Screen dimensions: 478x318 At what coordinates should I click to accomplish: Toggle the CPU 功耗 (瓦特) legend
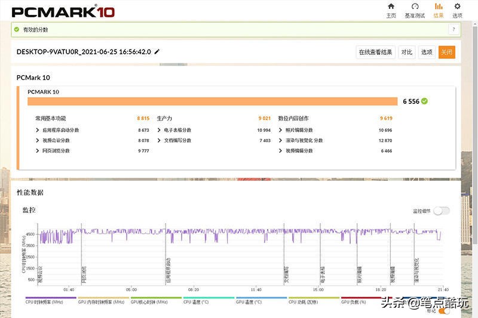tap(314, 300)
